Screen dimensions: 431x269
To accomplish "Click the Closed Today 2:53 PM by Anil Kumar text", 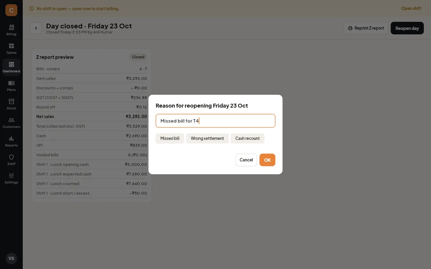I will [79, 32].
